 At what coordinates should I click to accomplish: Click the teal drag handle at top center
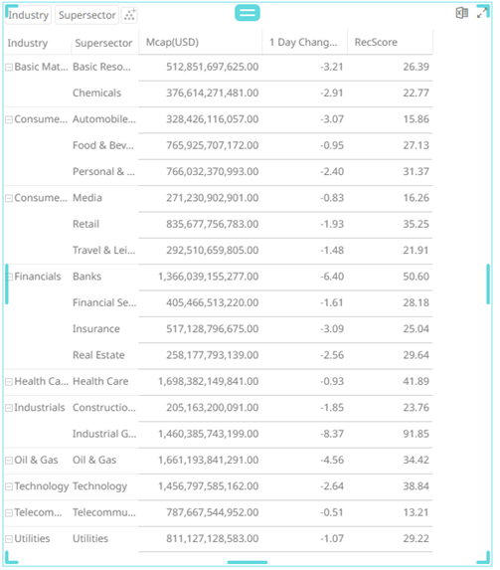[x=248, y=13]
